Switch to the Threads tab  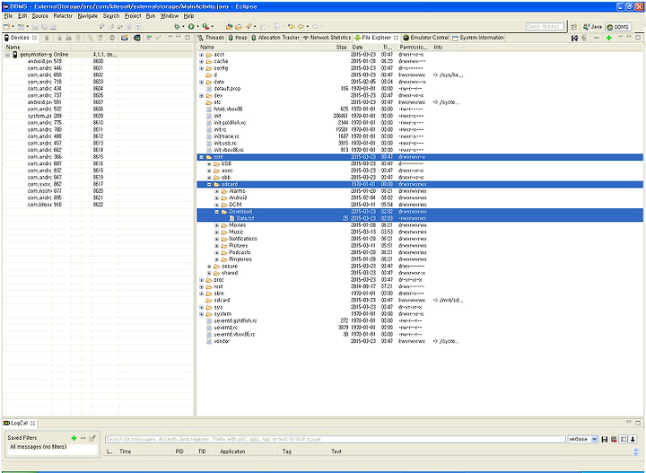pyautogui.click(x=211, y=38)
